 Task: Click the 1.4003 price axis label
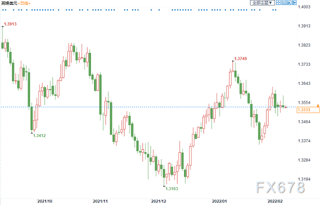pos(304,7)
